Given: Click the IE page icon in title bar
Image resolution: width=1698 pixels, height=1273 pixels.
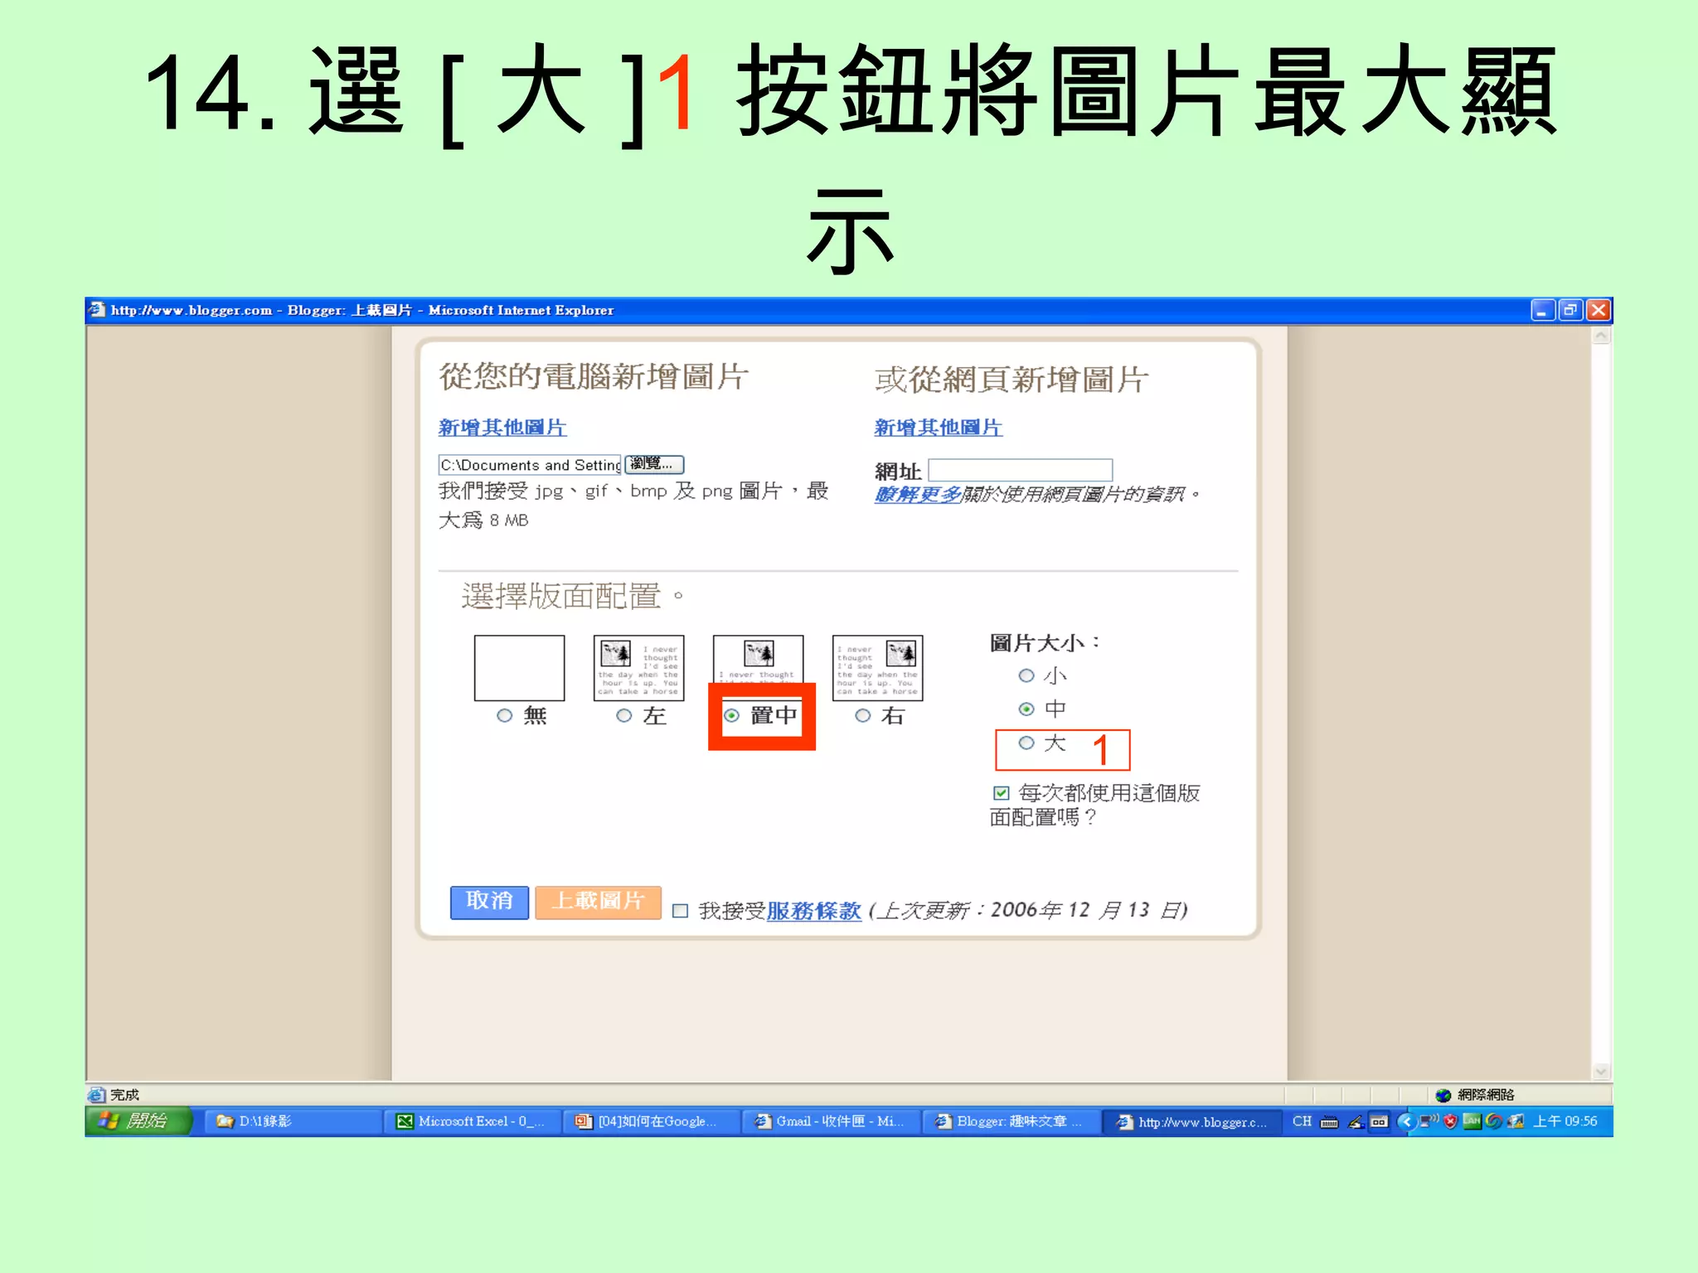Looking at the screenshot, I should [x=98, y=310].
